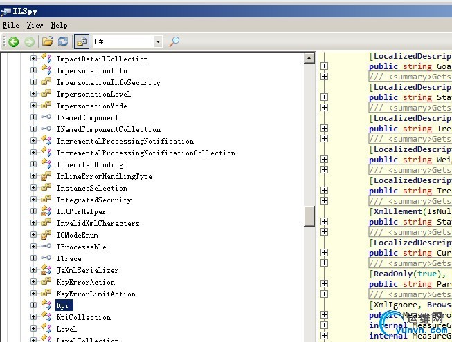
Task: Expand the ImpersonationInfo node
Action: pyautogui.click(x=33, y=70)
